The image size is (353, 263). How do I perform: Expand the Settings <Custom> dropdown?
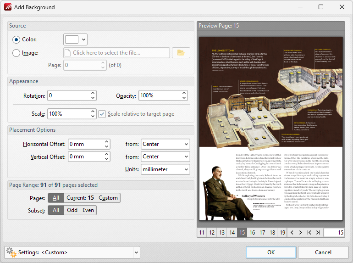pos(136,252)
